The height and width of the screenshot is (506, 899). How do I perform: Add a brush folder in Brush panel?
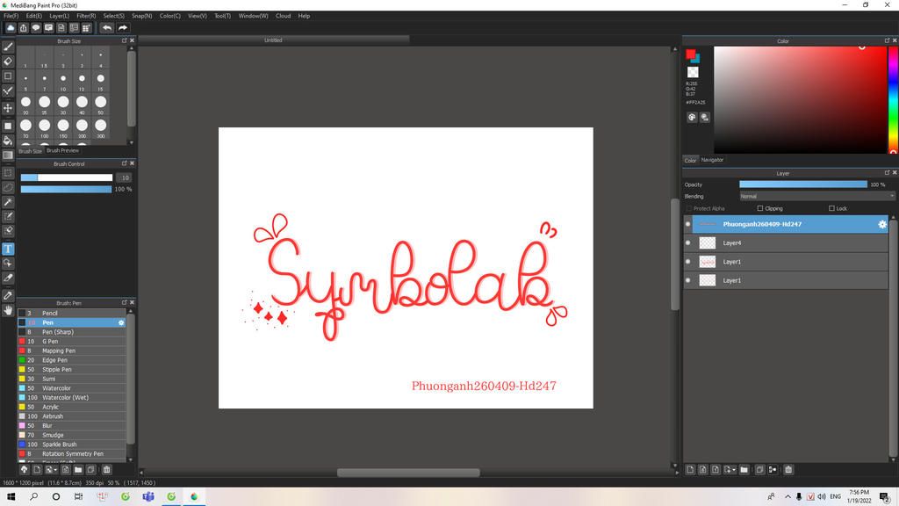coord(78,469)
